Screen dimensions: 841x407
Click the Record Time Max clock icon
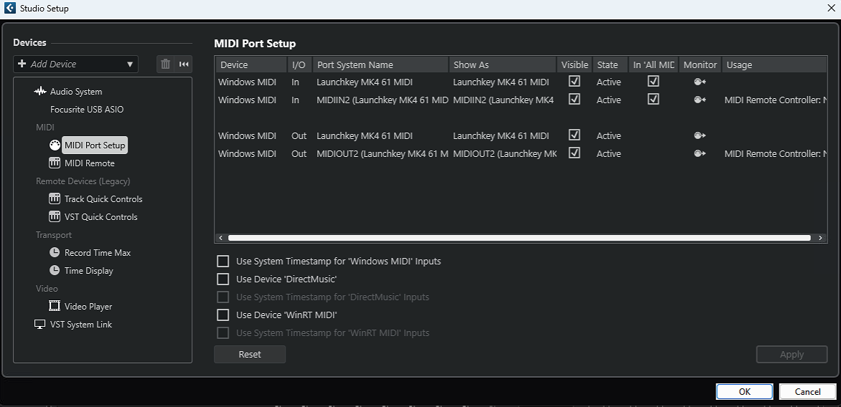click(55, 253)
